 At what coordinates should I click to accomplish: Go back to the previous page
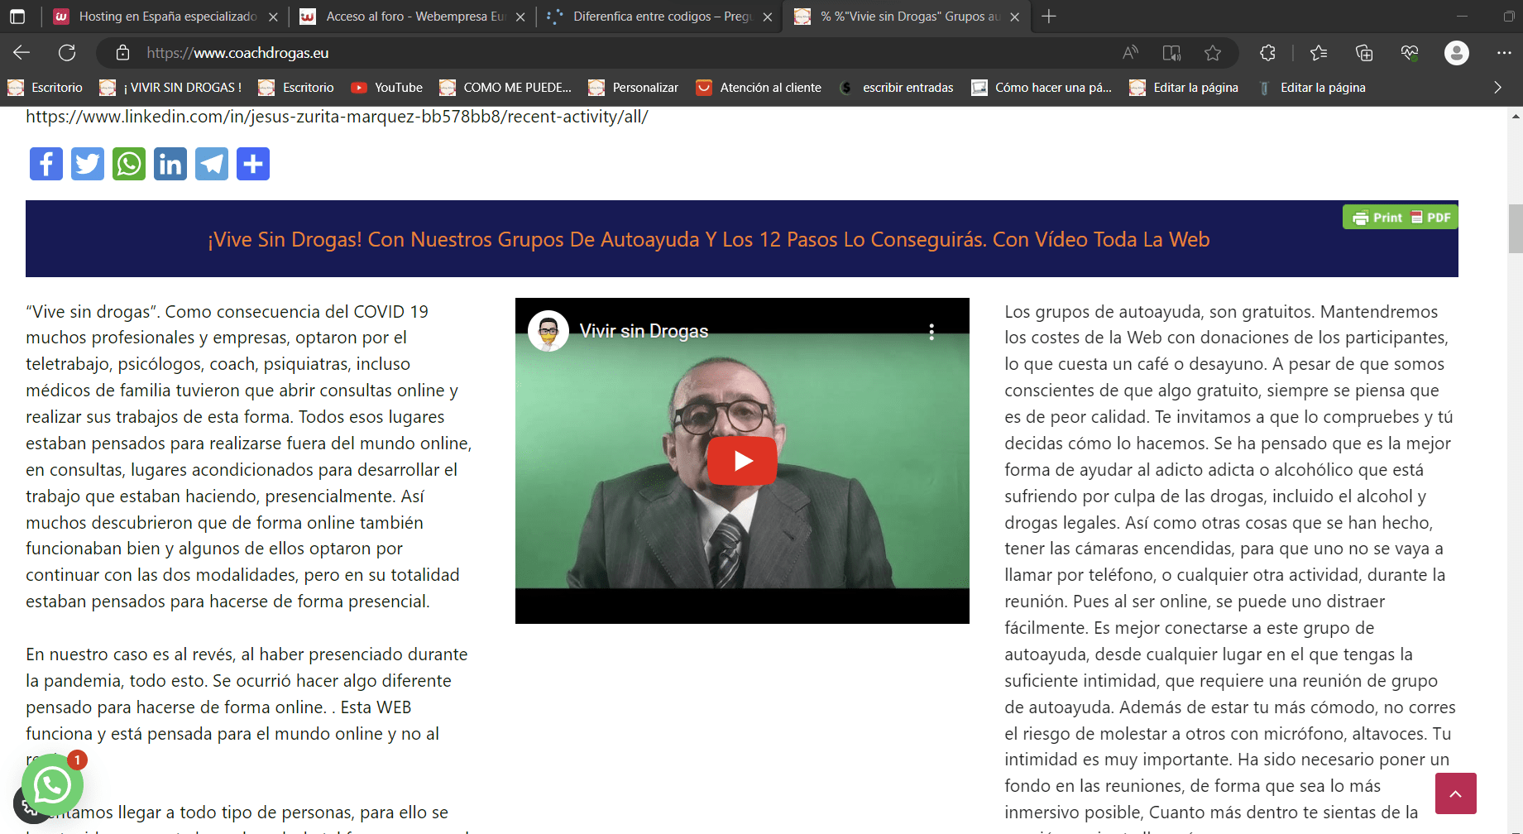pyautogui.click(x=22, y=53)
